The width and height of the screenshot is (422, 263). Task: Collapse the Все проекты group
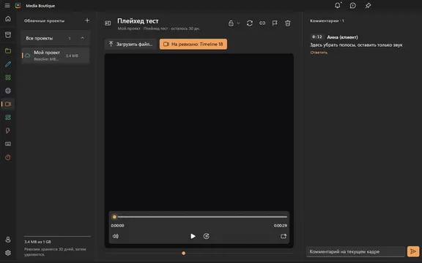click(x=82, y=38)
